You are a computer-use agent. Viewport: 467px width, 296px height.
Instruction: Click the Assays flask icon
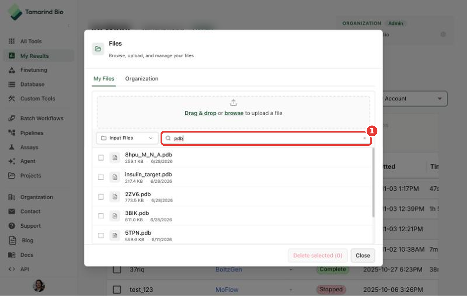click(12, 147)
